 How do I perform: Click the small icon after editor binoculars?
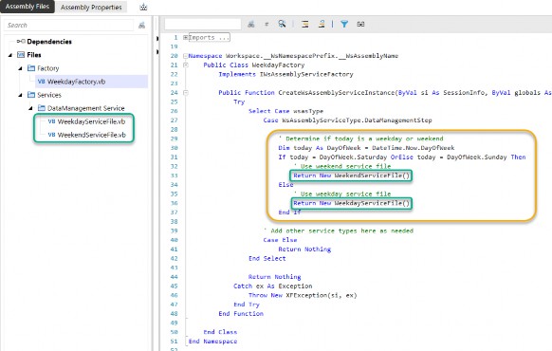267,25
